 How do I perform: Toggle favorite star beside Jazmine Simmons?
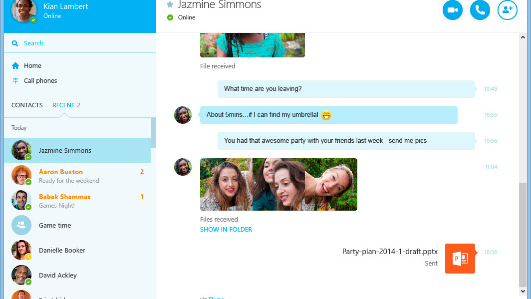[170, 5]
